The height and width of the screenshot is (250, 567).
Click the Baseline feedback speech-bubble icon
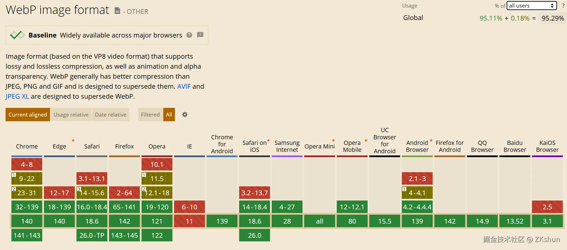[x=200, y=35]
